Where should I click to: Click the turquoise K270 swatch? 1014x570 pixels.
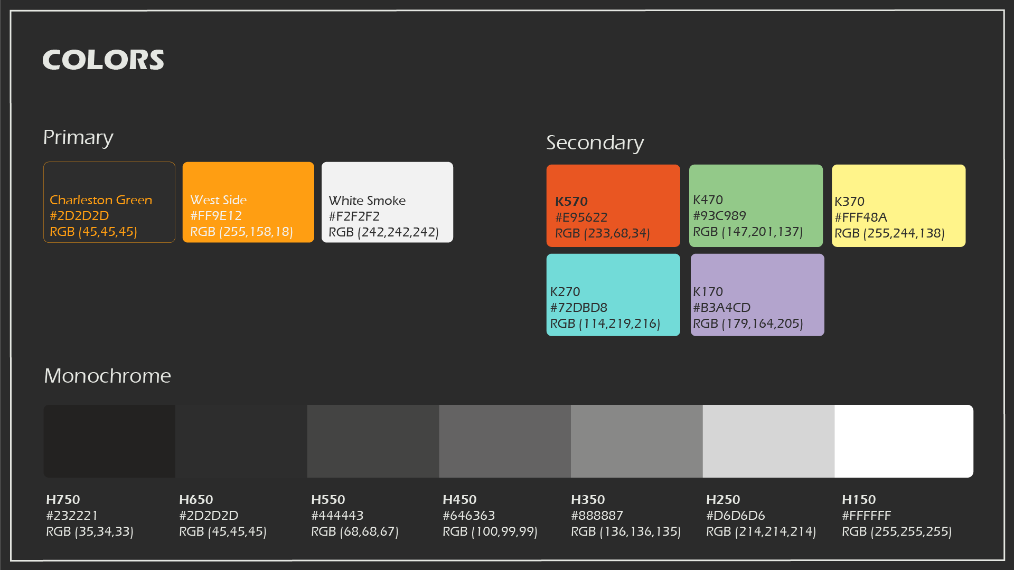coord(613,294)
